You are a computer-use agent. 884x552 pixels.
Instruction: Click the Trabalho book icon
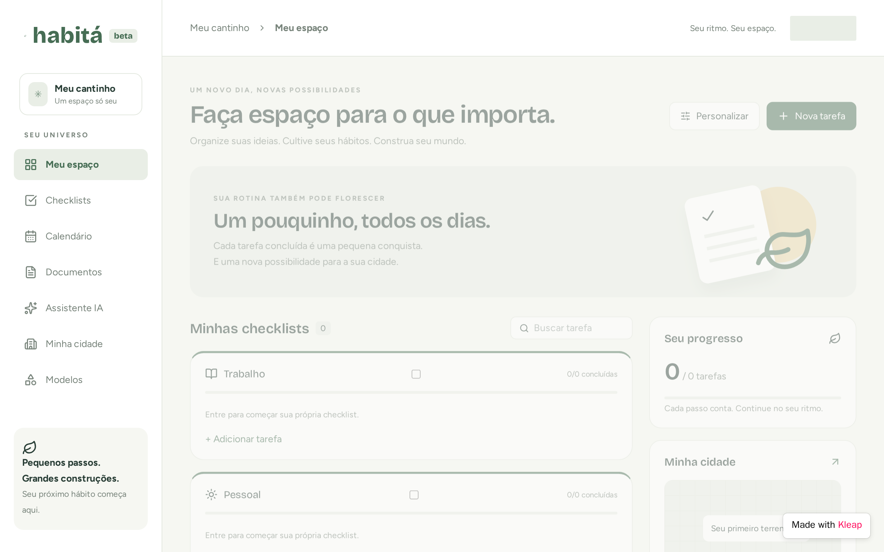pos(211,374)
